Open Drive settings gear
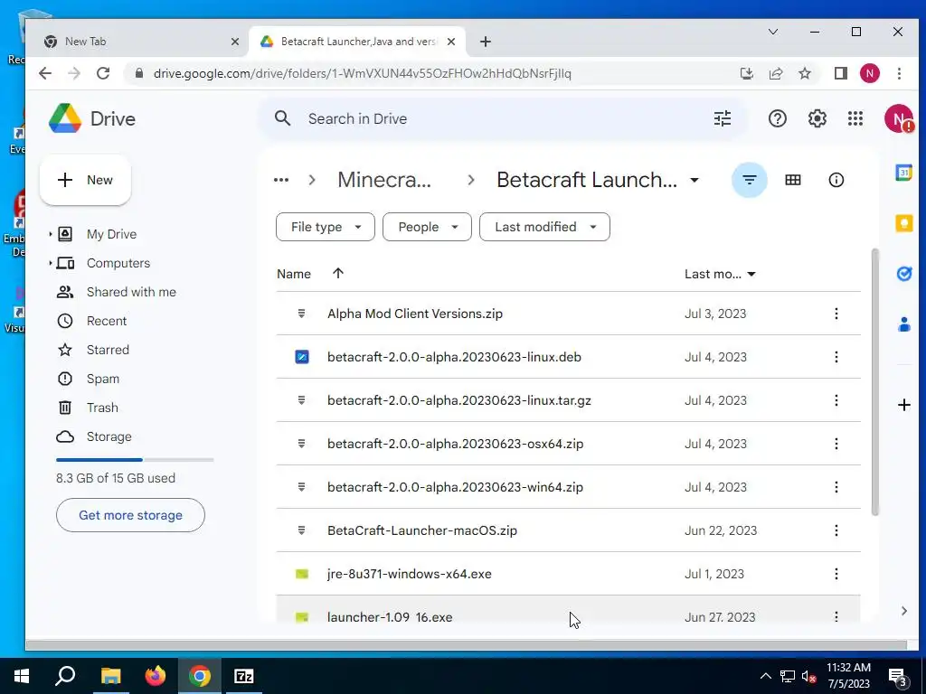Screen dimensions: 926x694 pyautogui.click(x=817, y=118)
